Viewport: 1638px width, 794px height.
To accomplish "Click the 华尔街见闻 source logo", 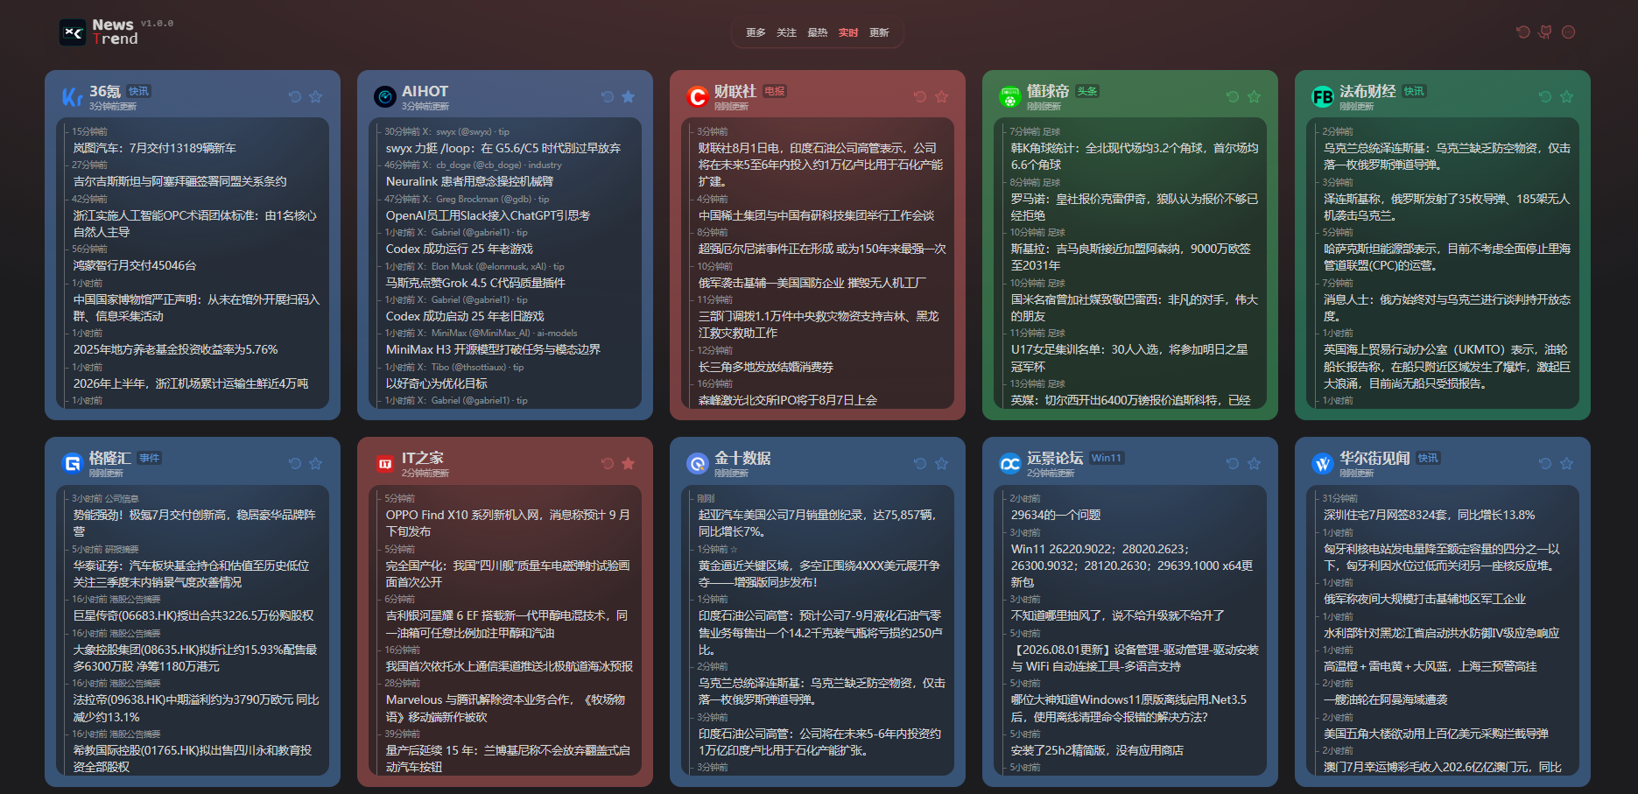I will click(x=1323, y=463).
